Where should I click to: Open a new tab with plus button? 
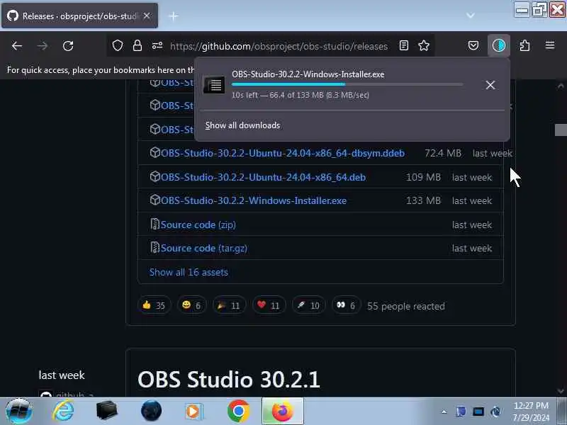(174, 16)
